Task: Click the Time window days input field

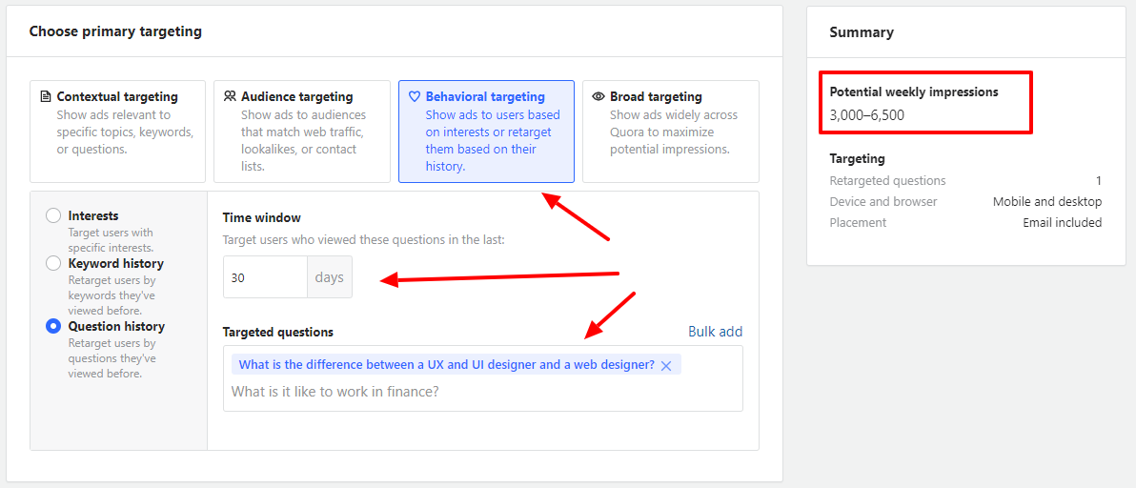Action: pyautogui.click(x=265, y=277)
